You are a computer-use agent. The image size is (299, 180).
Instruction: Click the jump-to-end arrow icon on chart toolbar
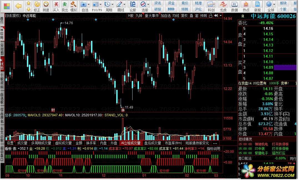point(216,16)
